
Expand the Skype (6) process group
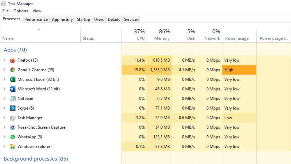pos(4,108)
